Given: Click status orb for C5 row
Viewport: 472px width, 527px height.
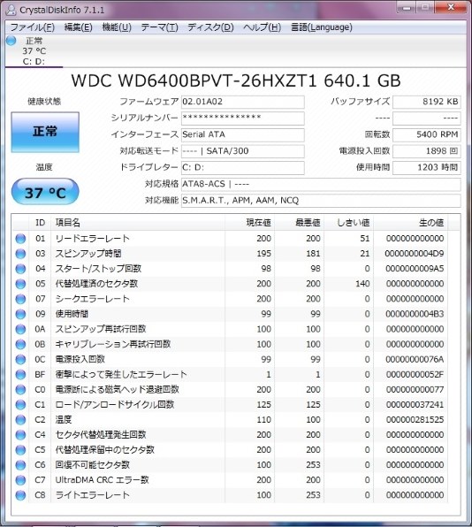Looking at the screenshot, I should coord(20,450).
